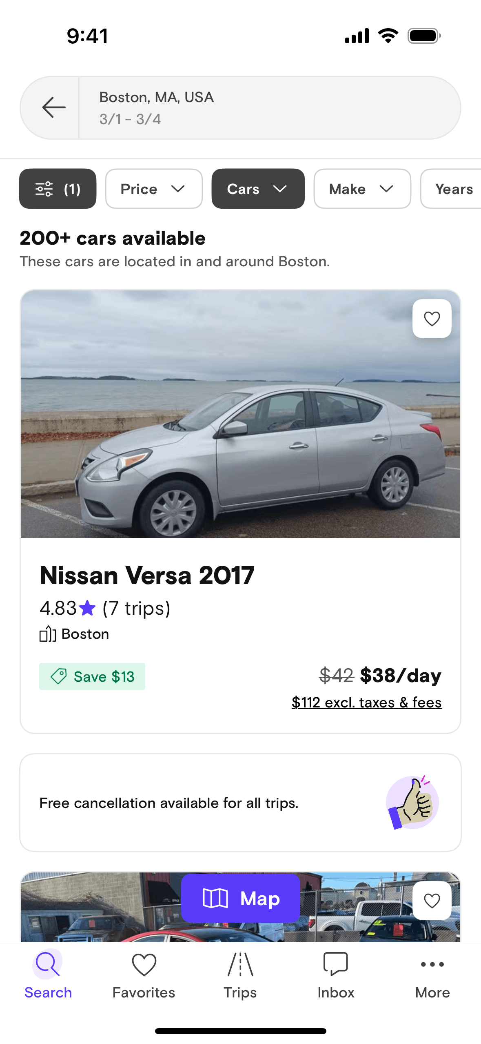Toggle heart on the second car listing
481x1044 pixels.
432,900
